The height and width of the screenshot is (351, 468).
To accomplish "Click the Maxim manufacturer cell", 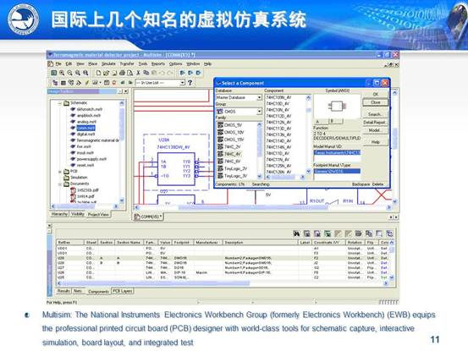I will [201, 273].
